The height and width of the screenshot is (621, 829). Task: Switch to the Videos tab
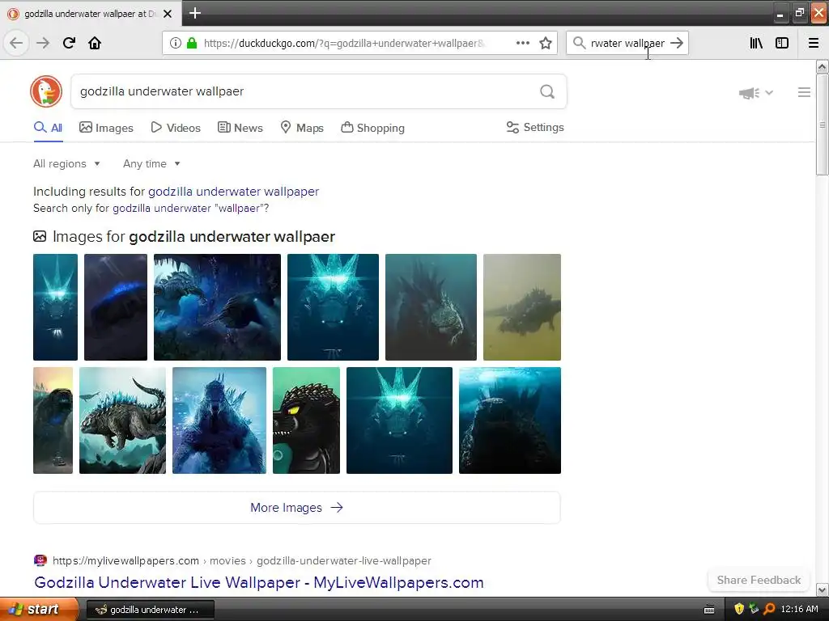(x=176, y=128)
